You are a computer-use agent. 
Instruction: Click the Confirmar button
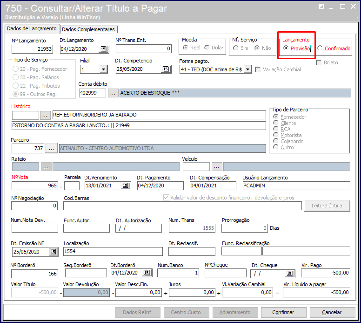[283, 312]
